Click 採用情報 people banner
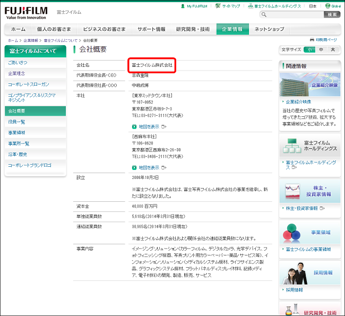The height and width of the screenshot is (316, 345). pos(310,273)
